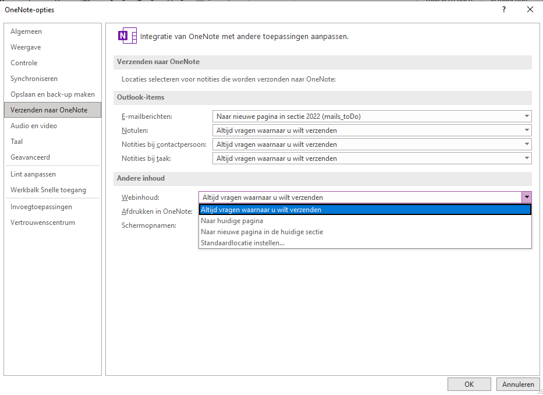Screen dimensions: 543x395
Task: Select Werkbalk Snelle toegang category
Action: pos(52,190)
